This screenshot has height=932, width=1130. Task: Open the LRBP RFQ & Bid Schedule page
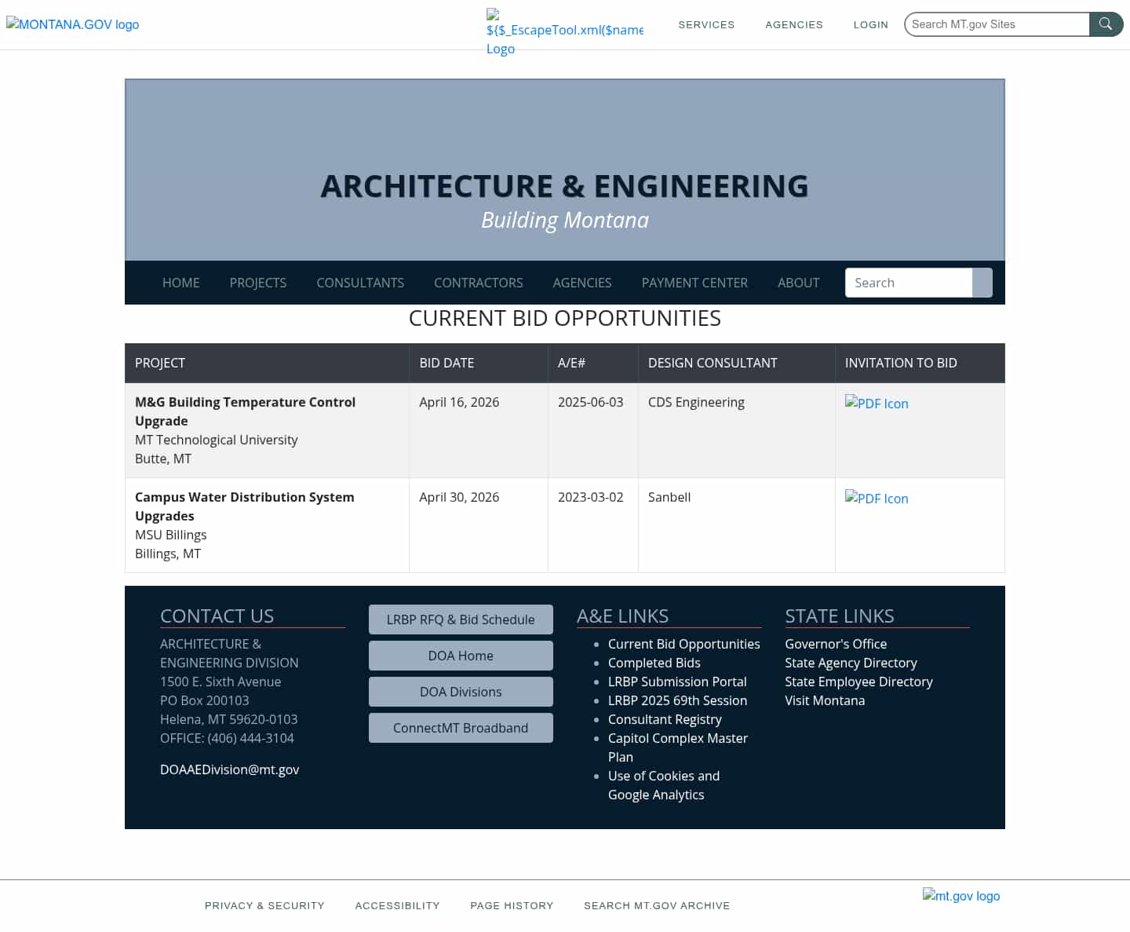click(x=461, y=620)
